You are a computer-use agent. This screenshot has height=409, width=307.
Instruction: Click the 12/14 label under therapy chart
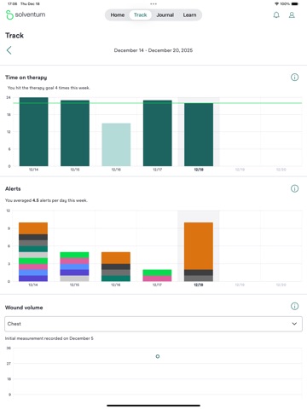click(33, 170)
